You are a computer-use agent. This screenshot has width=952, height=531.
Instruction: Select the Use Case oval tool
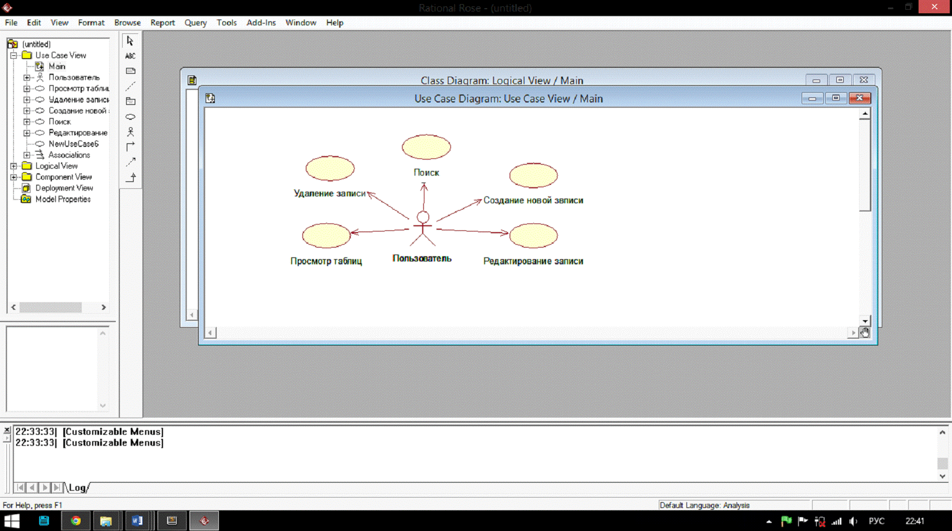point(130,116)
